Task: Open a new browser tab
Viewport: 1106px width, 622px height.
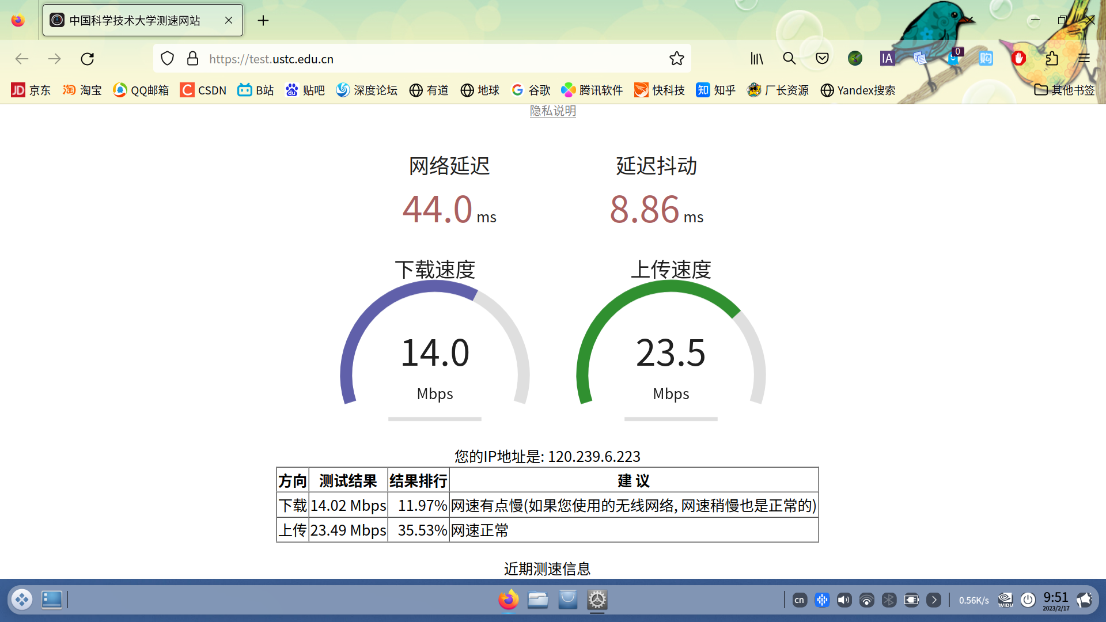Action: pyautogui.click(x=263, y=20)
